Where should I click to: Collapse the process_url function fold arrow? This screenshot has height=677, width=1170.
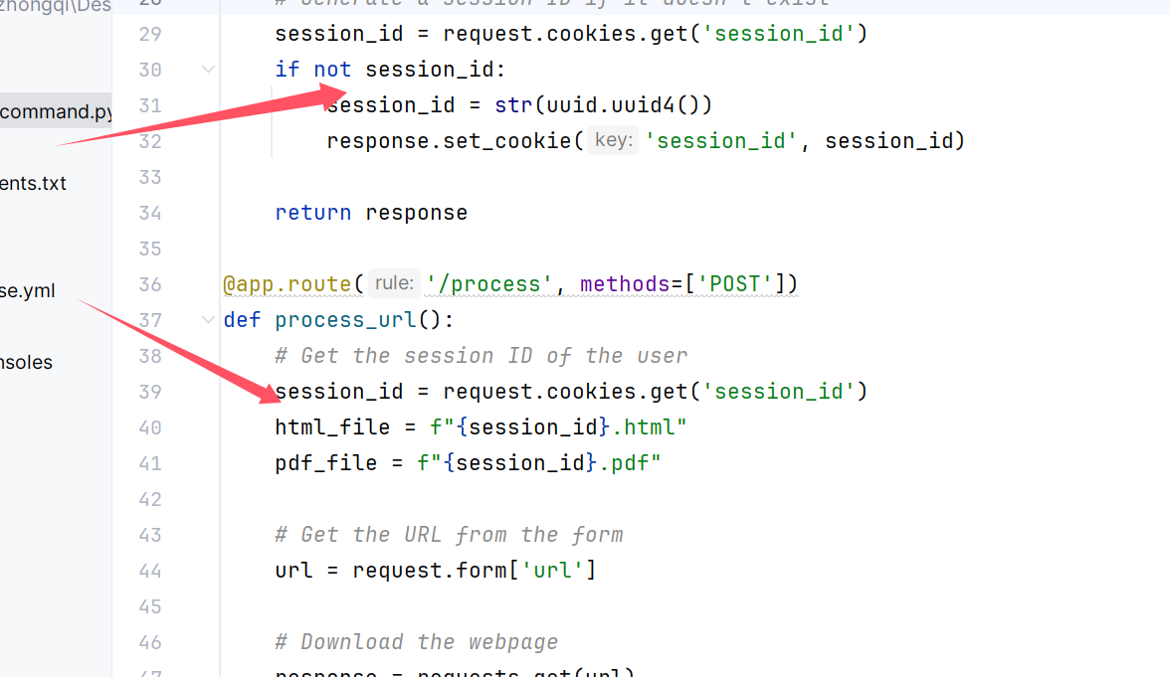208,320
